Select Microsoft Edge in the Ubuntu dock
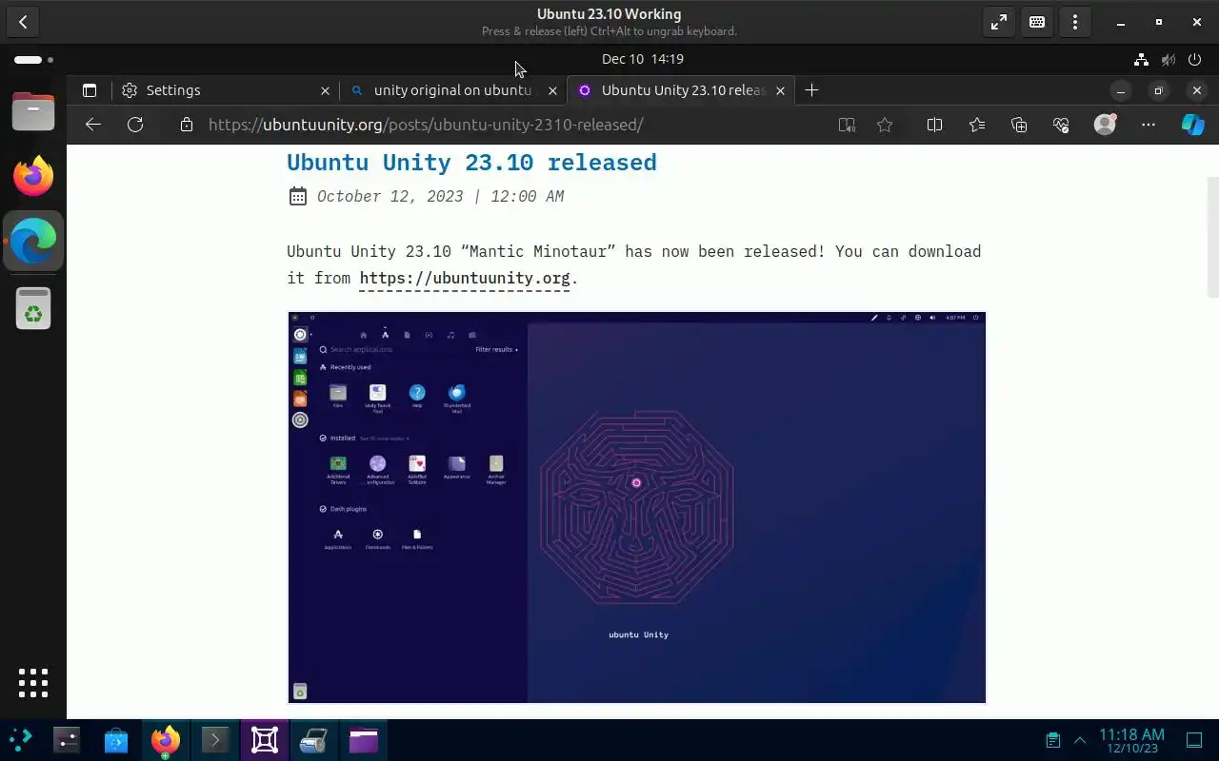Screen dimensions: 1219x761 (x=33, y=242)
